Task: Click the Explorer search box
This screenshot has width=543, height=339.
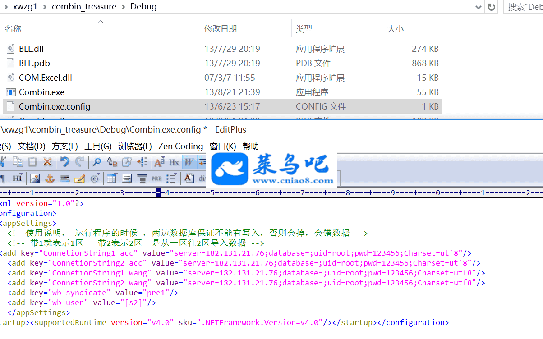Action: [x=524, y=7]
